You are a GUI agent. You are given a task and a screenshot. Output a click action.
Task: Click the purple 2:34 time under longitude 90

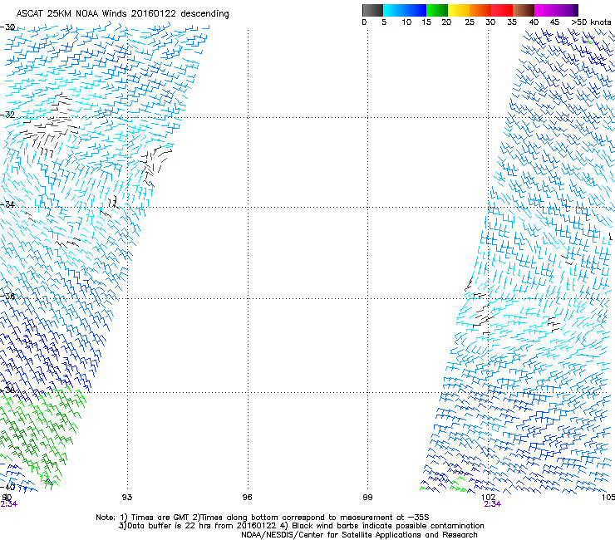[x=8, y=504]
